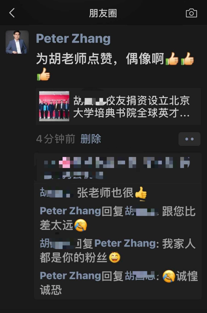Tap Peter Zhang name in 诚惶诚恐 reply
This screenshot has height=313, width=207.
(70, 276)
